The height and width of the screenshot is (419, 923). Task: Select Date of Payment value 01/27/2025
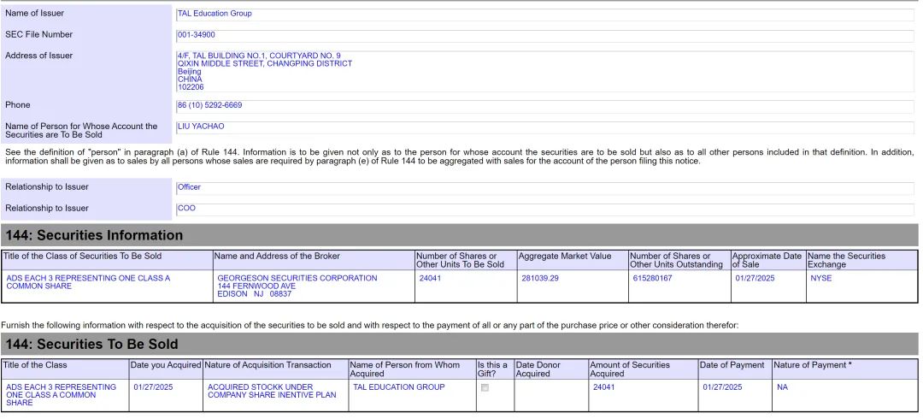click(722, 387)
